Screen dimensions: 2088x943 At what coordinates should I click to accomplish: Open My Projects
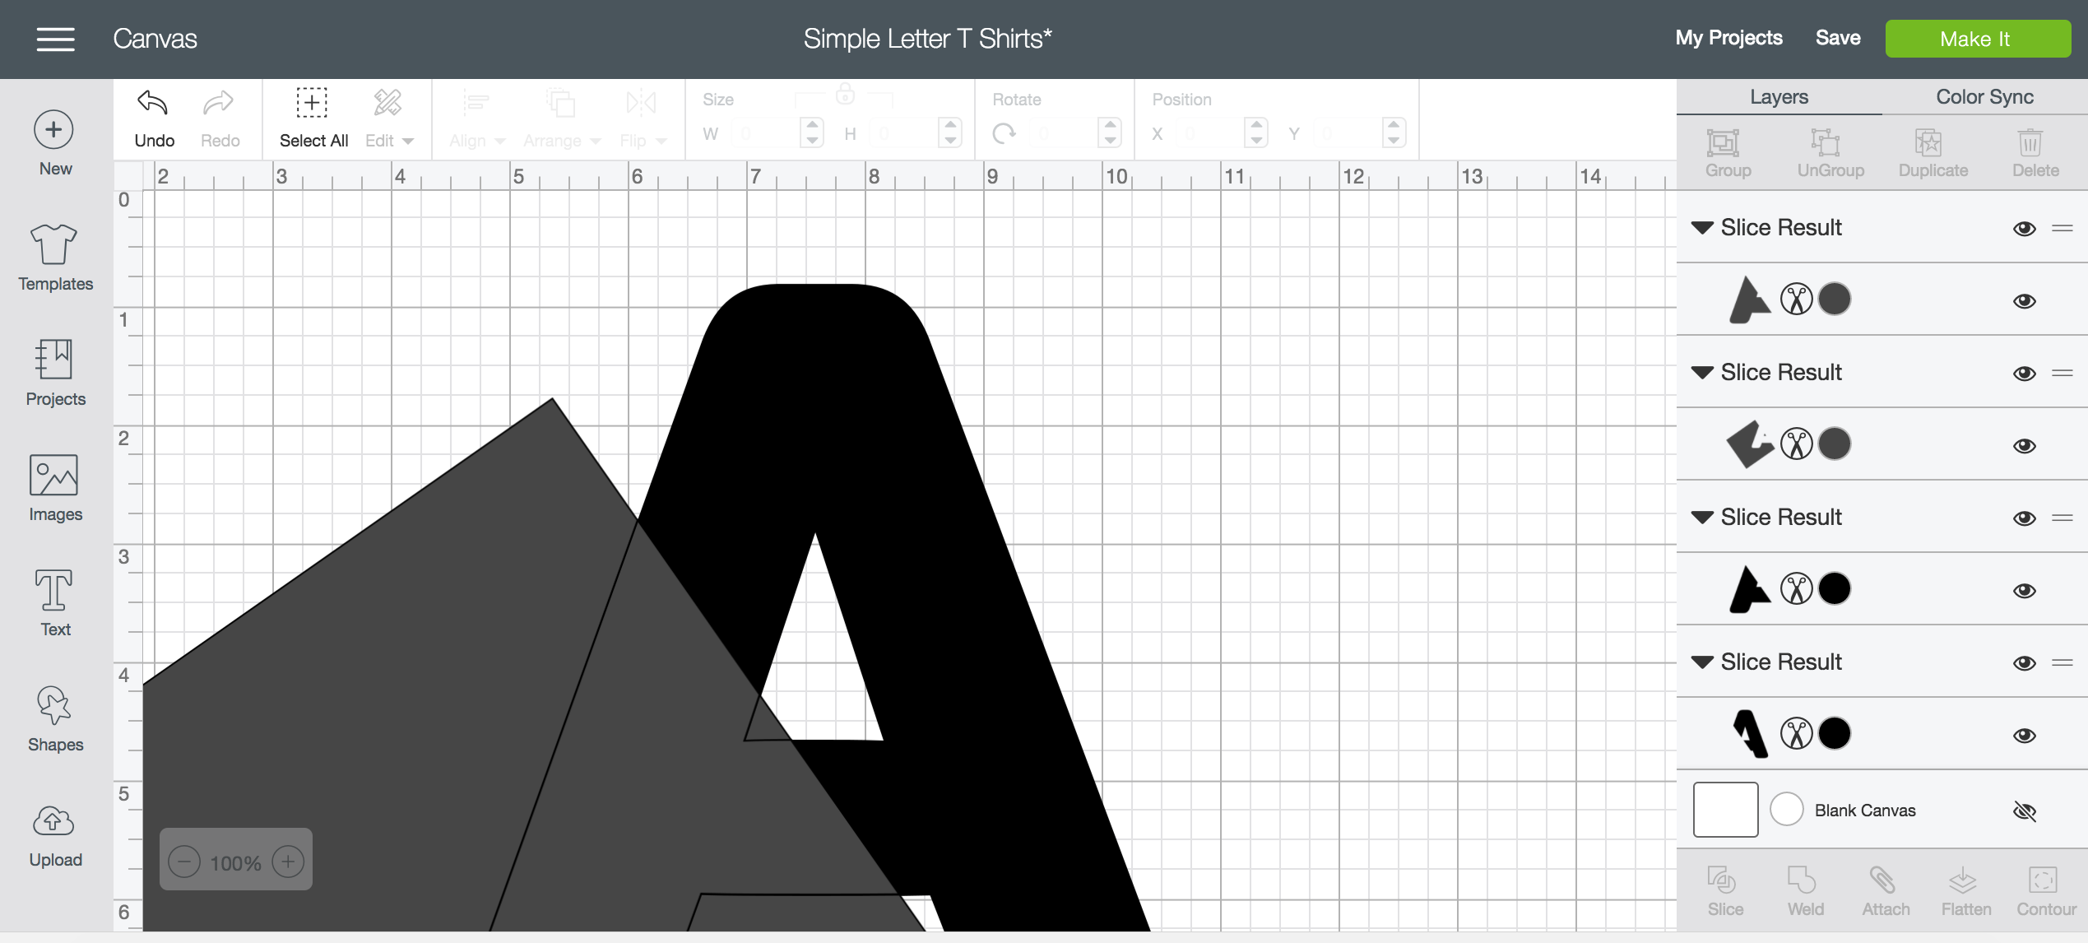pos(1728,38)
